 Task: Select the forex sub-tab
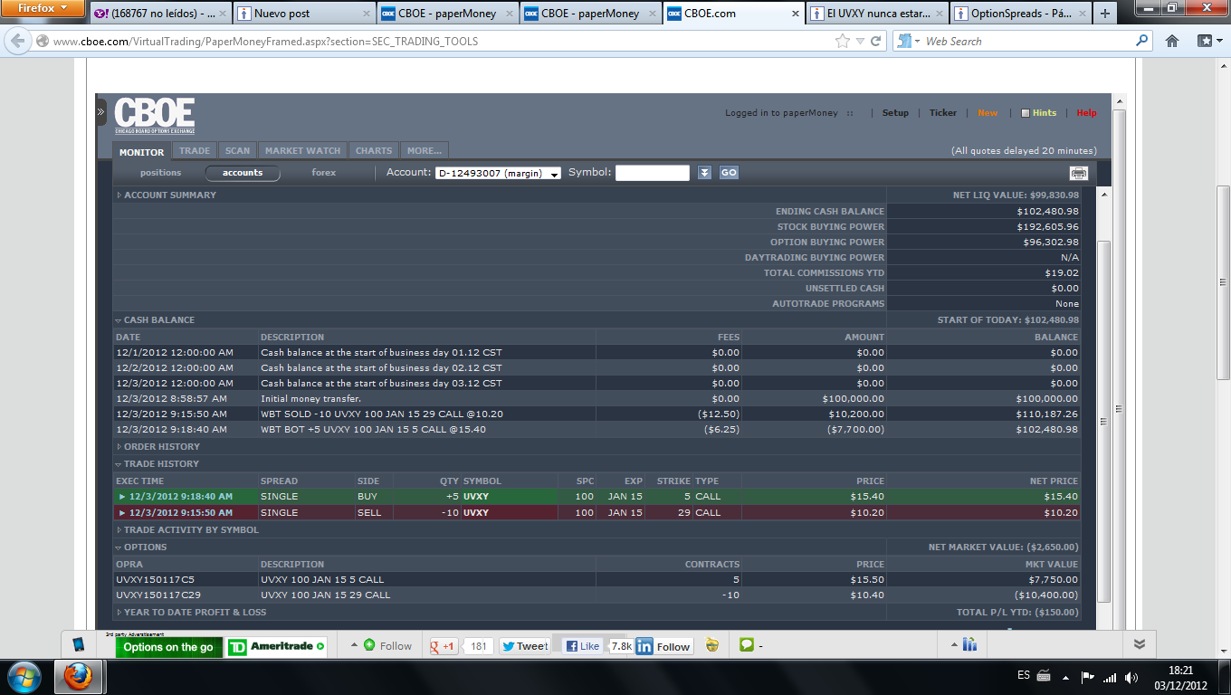pos(324,173)
